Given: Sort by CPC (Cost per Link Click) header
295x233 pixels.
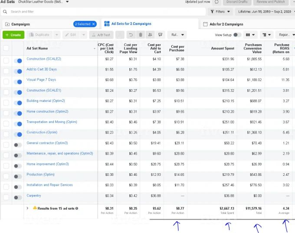Looking at the screenshot, I should tap(105, 48).
